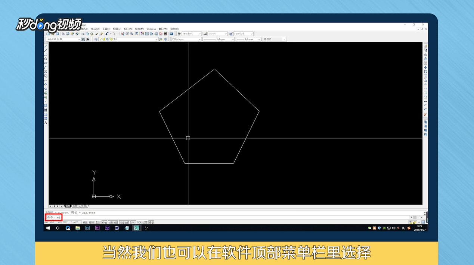Open the 格式(O) menu

95,29
